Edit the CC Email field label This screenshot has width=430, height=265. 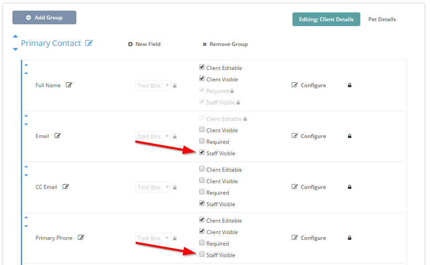point(66,187)
